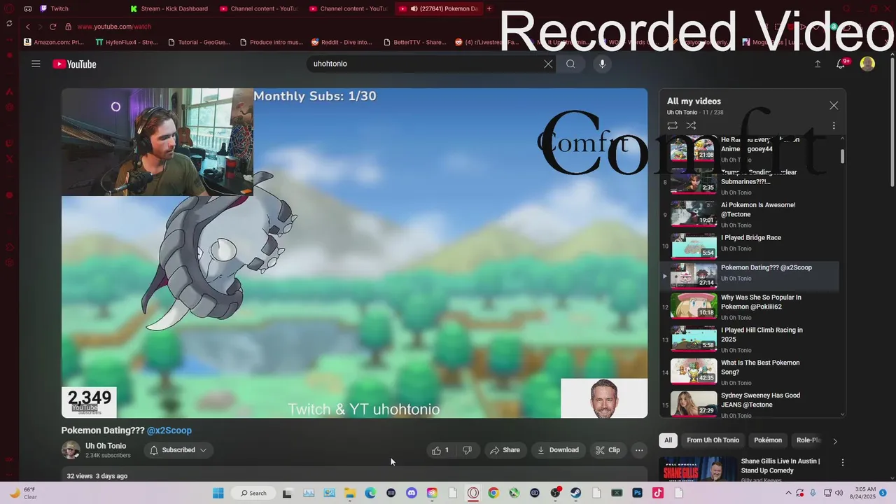Open a new browser tab
Viewport: 896px width, 504px height.
pos(489,8)
